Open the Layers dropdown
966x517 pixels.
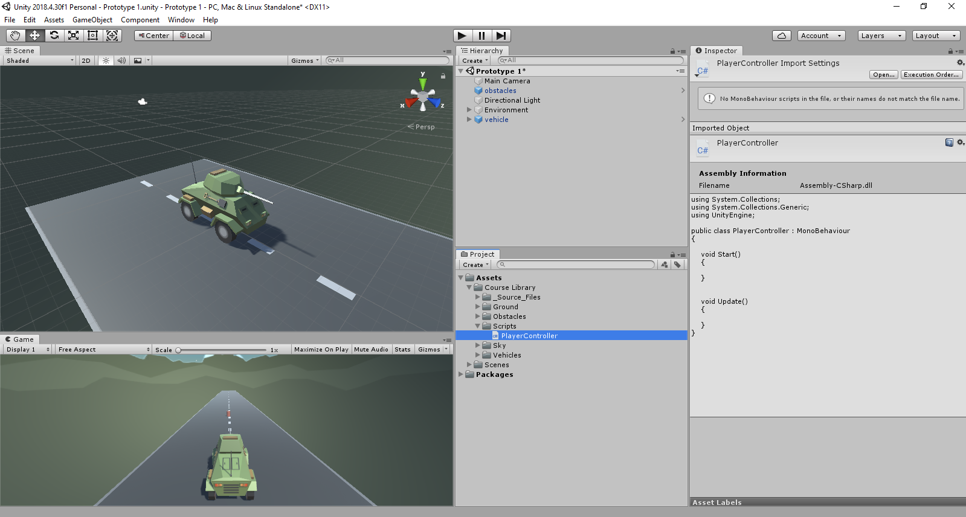click(881, 36)
